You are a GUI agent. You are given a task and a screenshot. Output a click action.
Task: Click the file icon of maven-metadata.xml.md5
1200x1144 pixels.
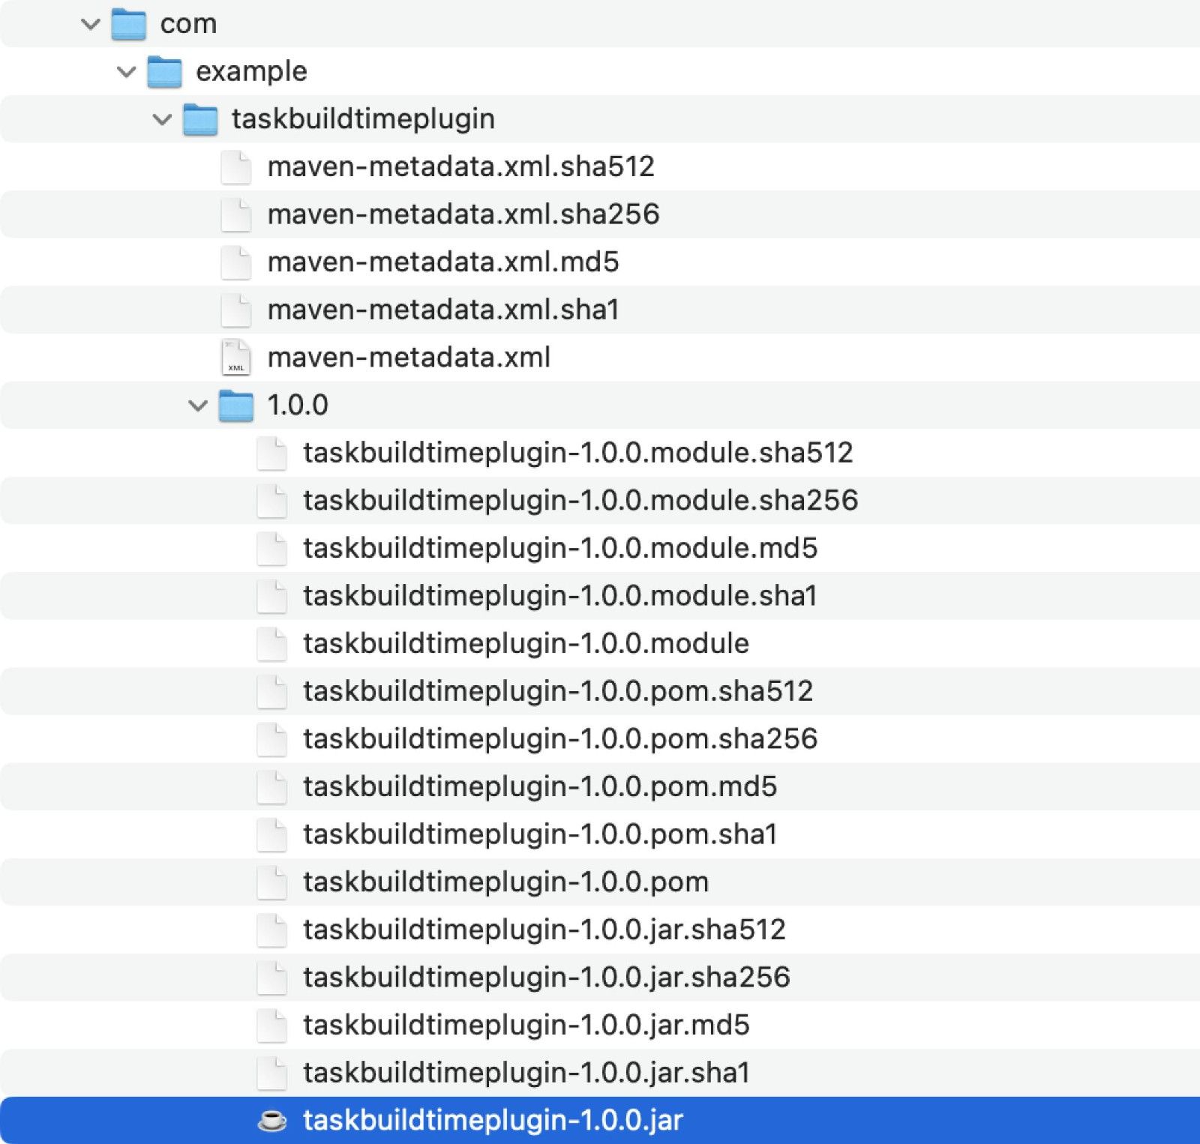click(235, 262)
